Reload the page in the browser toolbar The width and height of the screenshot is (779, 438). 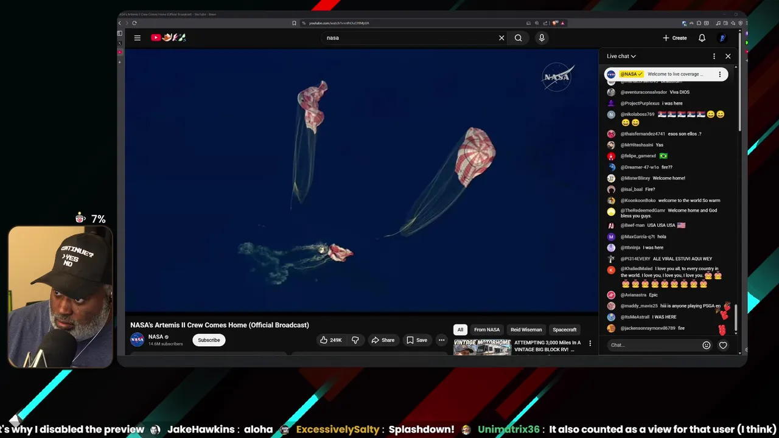coord(134,23)
